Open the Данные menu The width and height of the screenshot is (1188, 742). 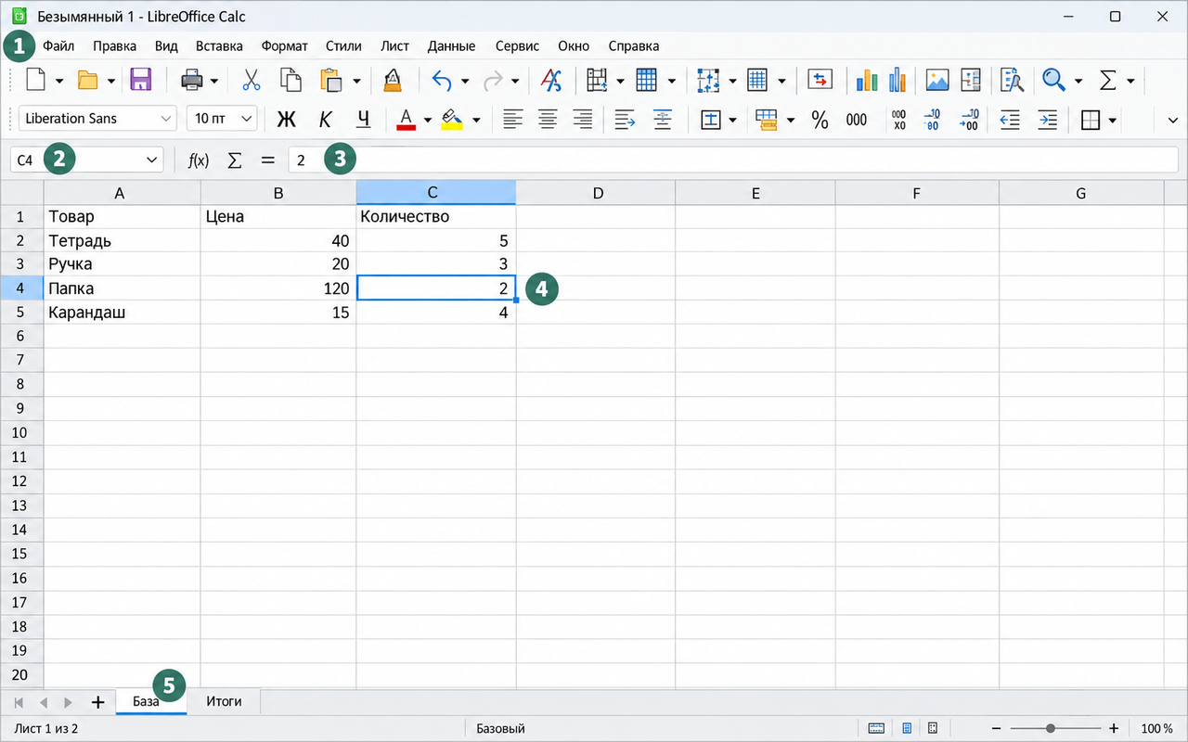point(451,45)
